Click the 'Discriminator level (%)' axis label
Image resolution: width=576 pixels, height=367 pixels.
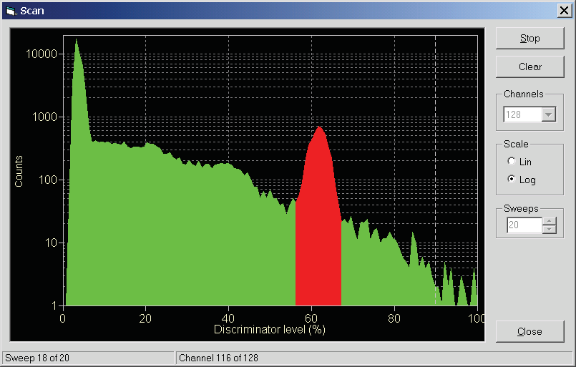270,329
